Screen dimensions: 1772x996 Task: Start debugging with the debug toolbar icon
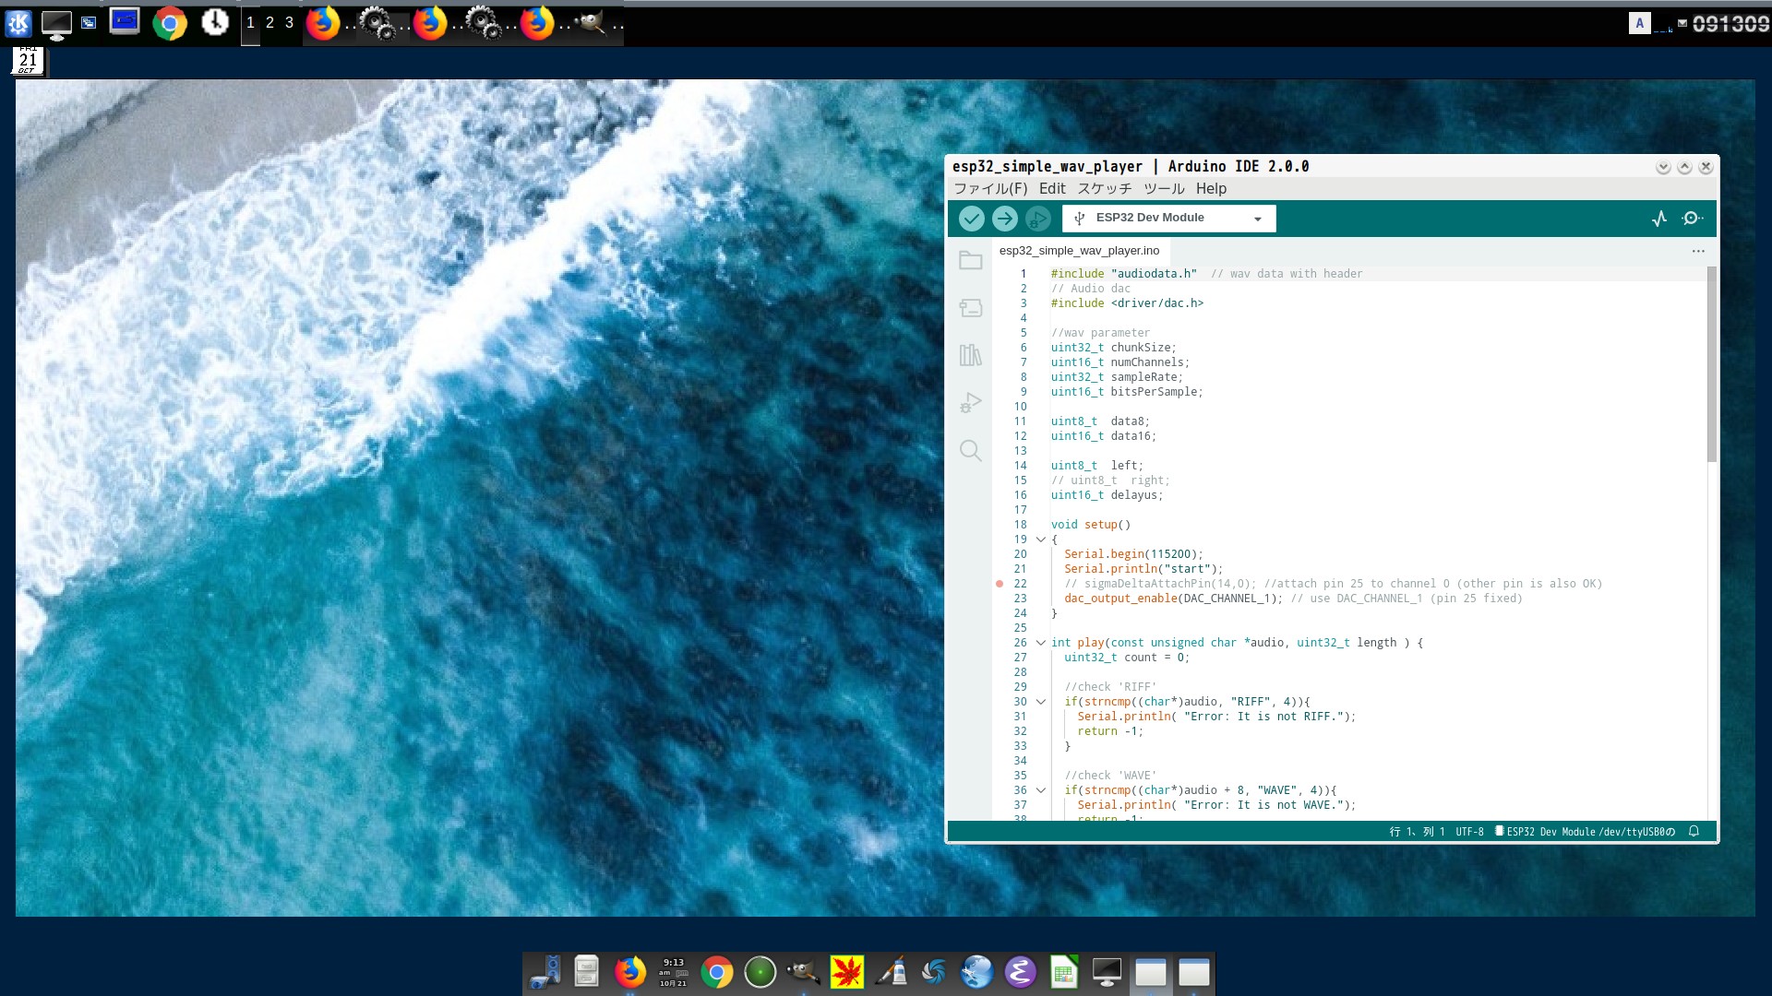(x=1039, y=219)
